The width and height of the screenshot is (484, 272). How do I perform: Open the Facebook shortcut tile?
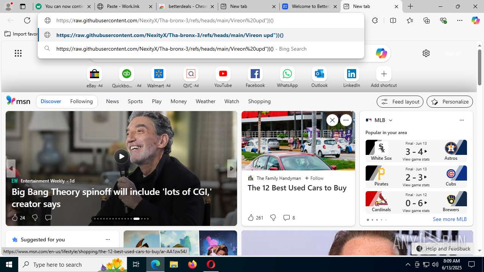255,78
